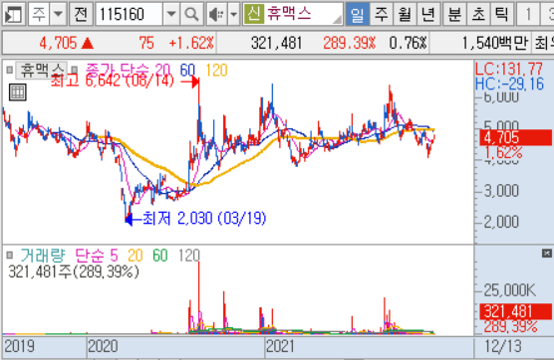Image resolution: width=554 pixels, height=360 pixels.
Task: Open stock search magnifier
Action: pos(192,15)
